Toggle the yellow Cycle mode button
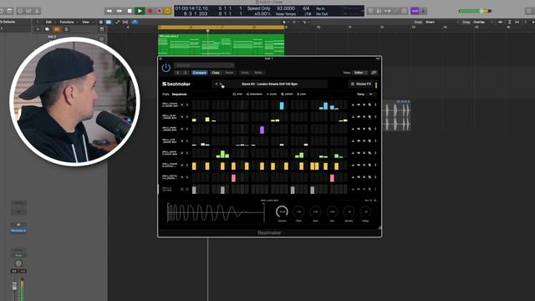535x301 pixels. 167,11
